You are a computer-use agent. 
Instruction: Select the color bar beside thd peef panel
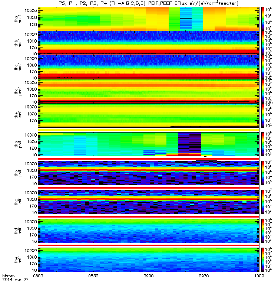point(263,91)
